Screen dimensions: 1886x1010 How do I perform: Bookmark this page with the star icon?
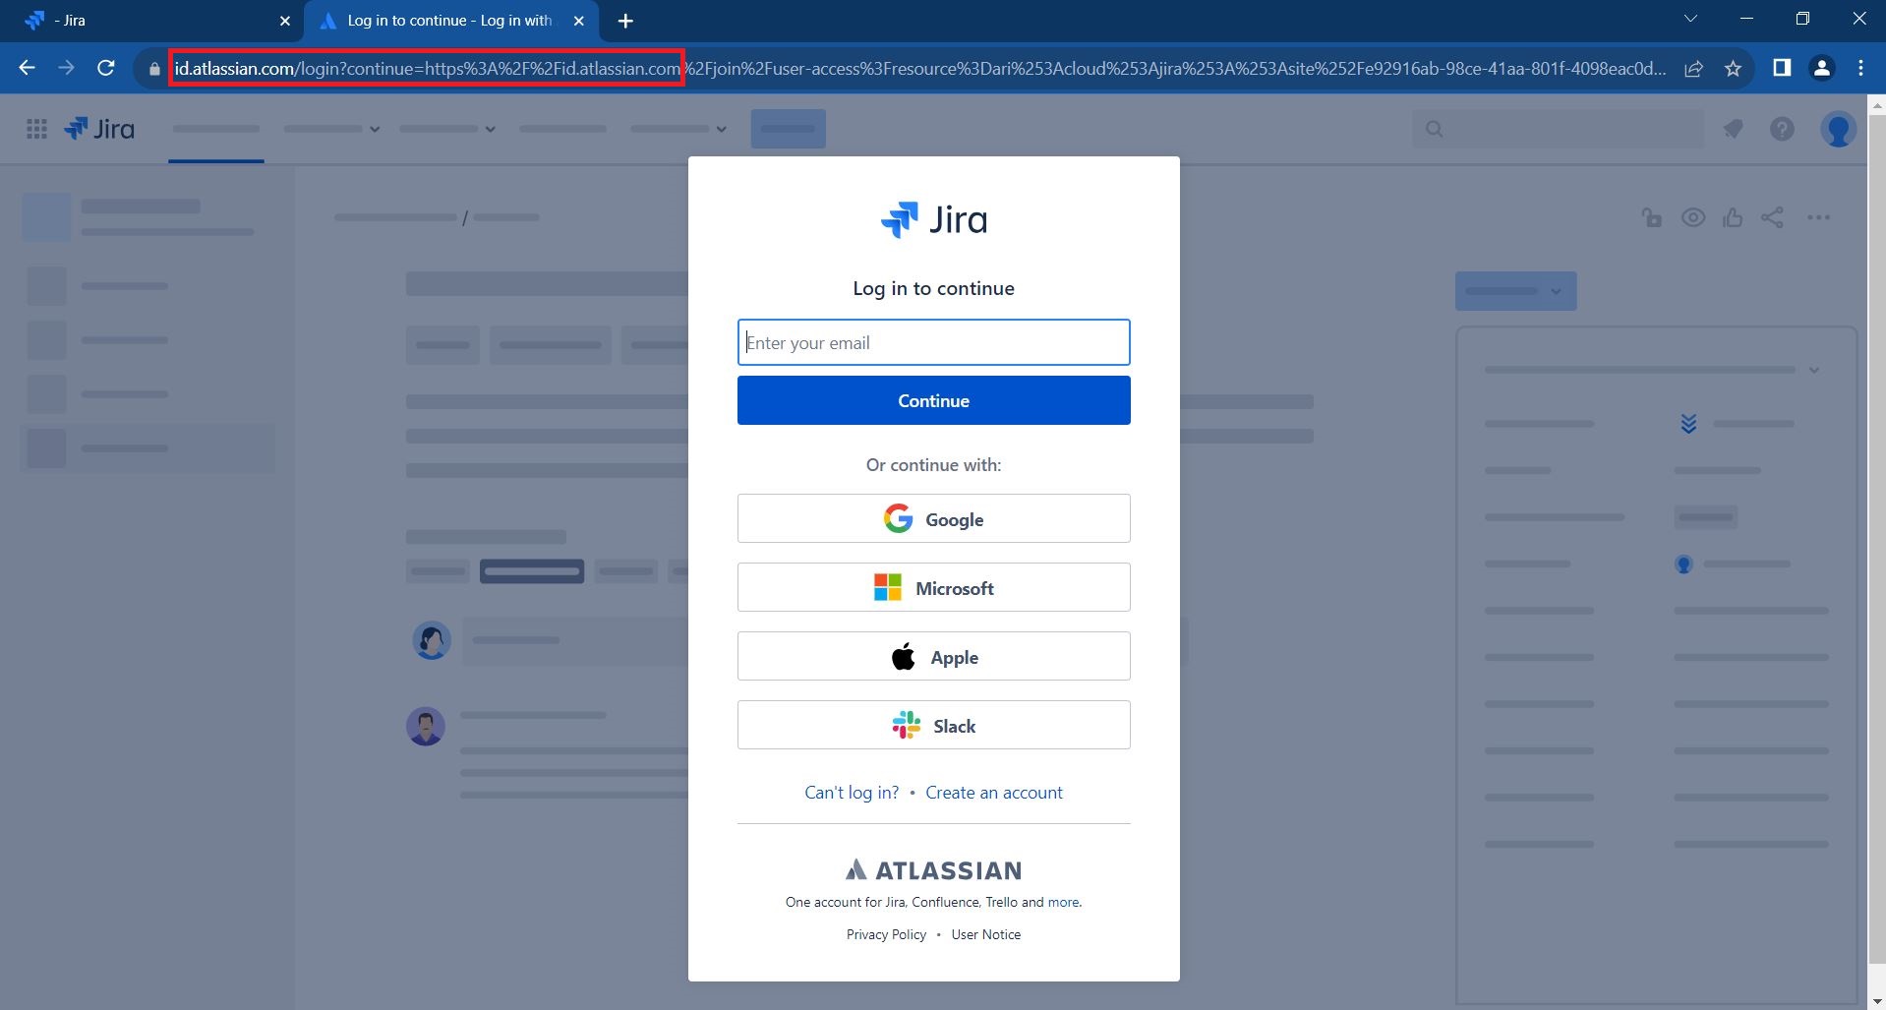click(1734, 69)
